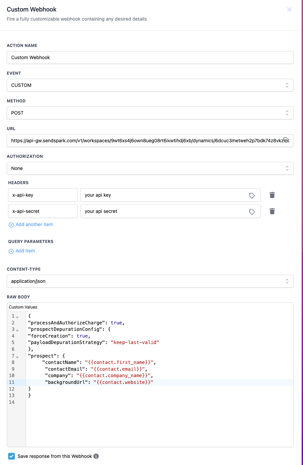Click "{{contact.website}}" on line 11
The width and height of the screenshot is (303, 465).
123,382
